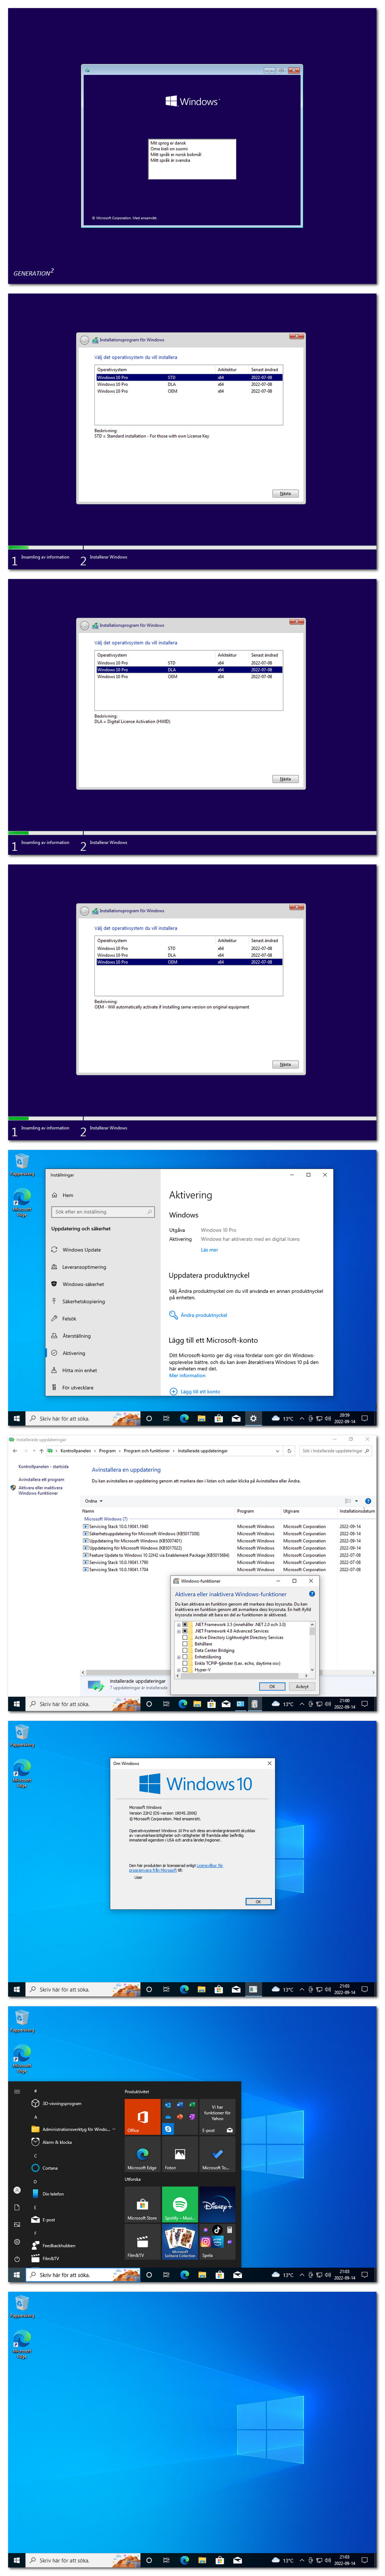Focus 'Sök i Installerade uppdateringar' search box
Screen dimensions: 385x2576
[x=335, y=1451]
